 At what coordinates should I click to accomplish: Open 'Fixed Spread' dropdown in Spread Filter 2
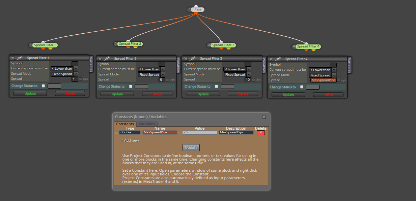[151, 75]
